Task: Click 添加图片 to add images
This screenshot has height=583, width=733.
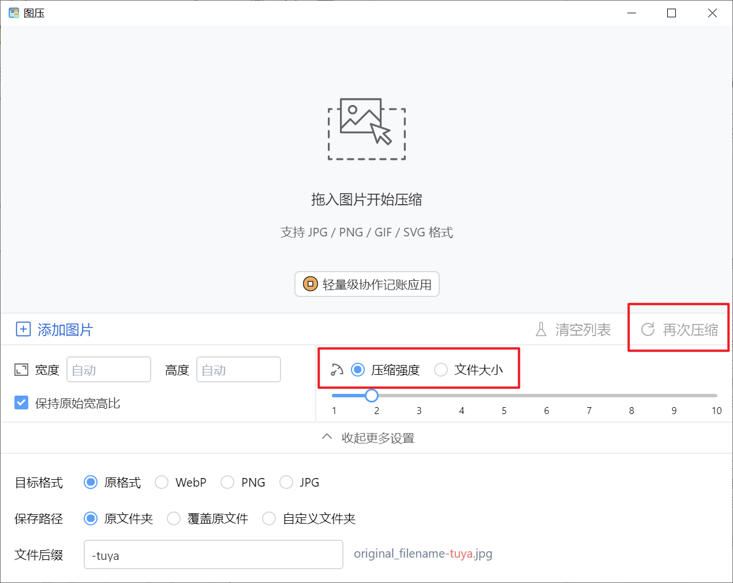Action: click(x=54, y=329)
